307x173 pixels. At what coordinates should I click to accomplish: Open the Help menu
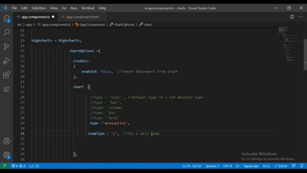coord(102,8)
